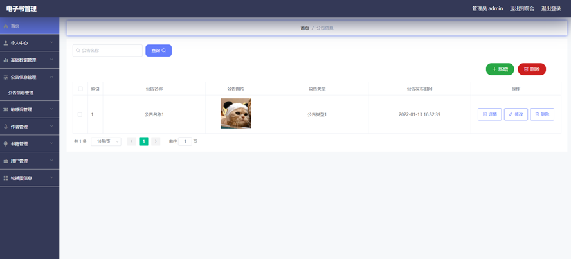Screen dimensions: 571x259
Task: Click the 2022-01-13 16:52:39 timestamp cell
Action: [x=419, y=114]
